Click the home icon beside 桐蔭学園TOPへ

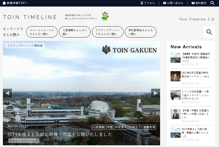[4, 3]
